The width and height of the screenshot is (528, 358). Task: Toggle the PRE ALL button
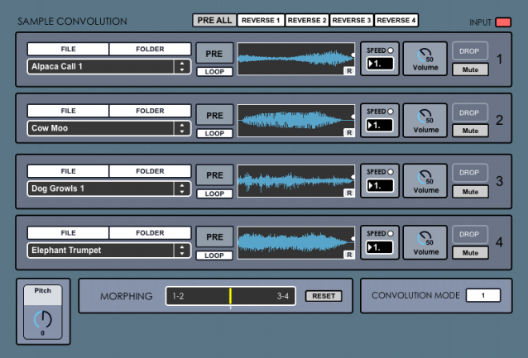214,20
